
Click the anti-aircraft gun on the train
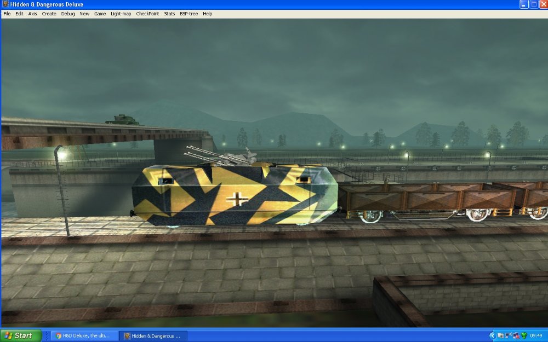(x=221, y=155)
